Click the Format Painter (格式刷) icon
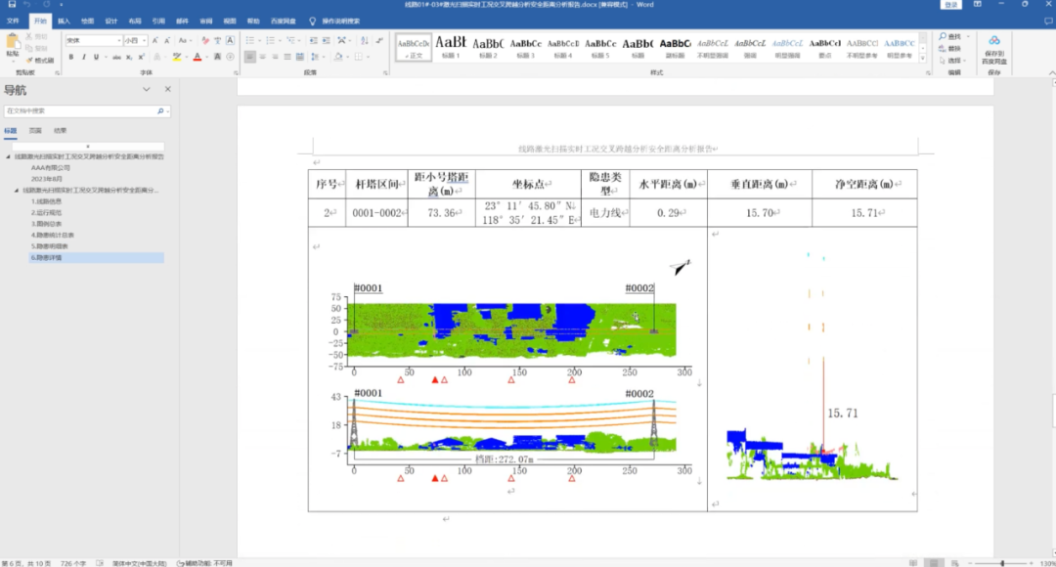 (x=40, y=60)
